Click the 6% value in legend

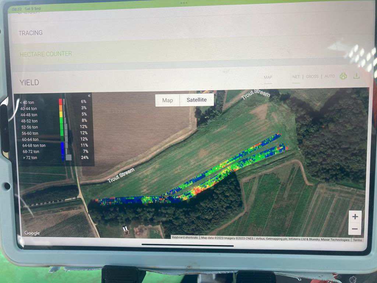(84, 101)
